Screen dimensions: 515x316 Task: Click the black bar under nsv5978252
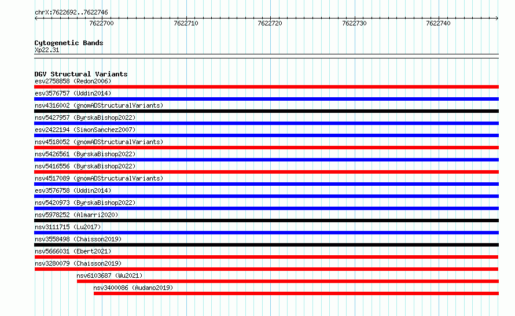[x=266, y=221]
